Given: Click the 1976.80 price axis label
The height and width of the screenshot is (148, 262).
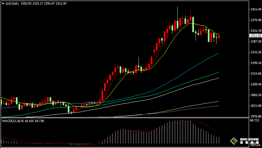Looking at the screenshot, I should click(x=256, y=116).
